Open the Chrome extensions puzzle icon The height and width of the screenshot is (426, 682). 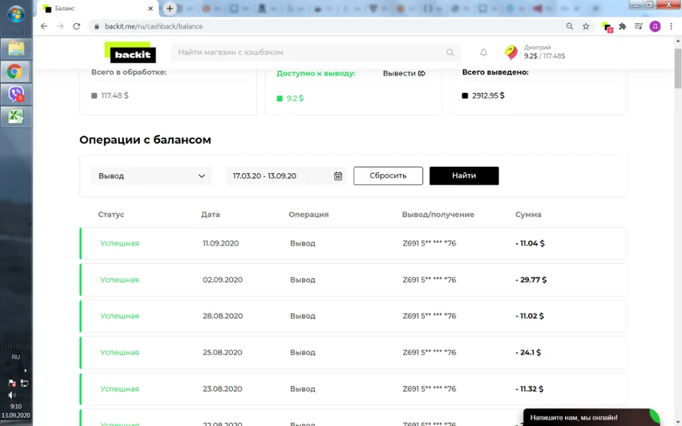[623, 26]
